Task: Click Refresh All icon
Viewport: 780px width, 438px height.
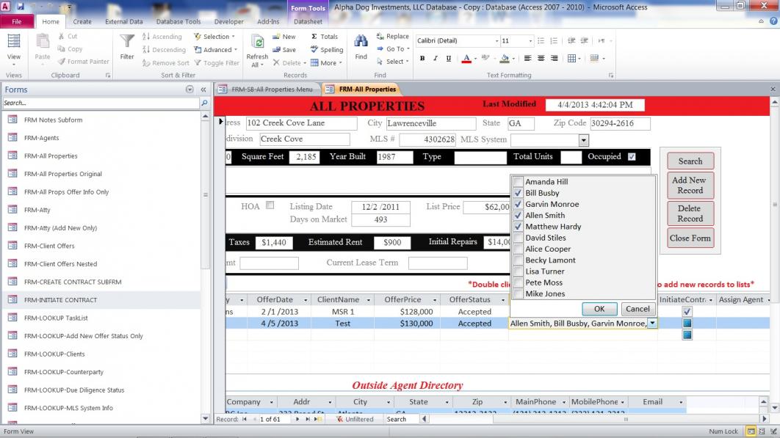Action: coord(257,51)
